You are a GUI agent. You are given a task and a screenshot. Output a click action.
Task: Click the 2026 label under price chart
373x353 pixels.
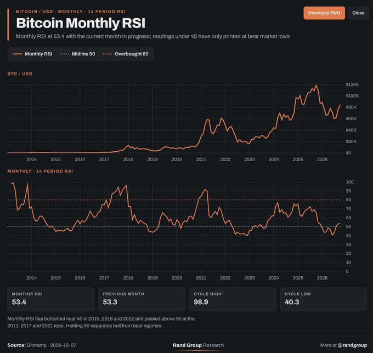coord(322,160)
